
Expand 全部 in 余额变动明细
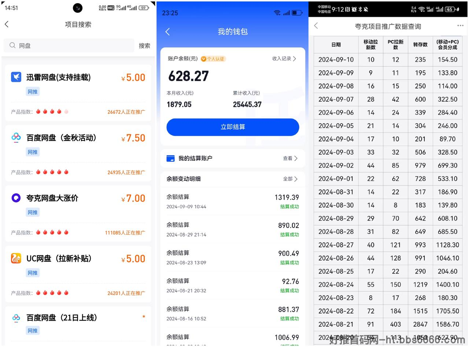(x=290, y=179)
